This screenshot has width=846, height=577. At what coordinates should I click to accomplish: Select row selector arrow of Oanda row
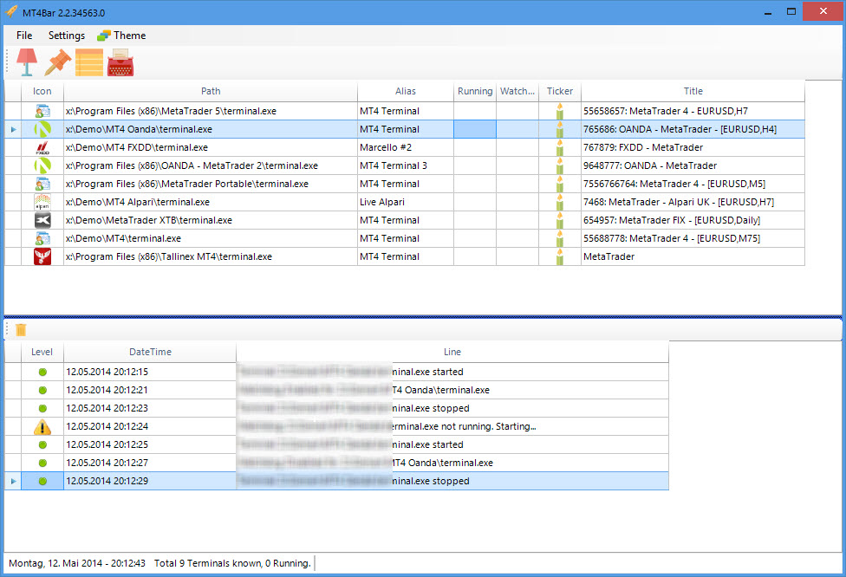click(x=13, y=129)
